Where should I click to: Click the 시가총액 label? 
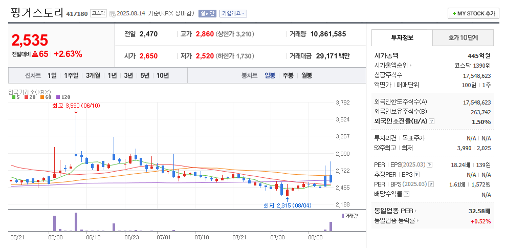click(386, 55)
